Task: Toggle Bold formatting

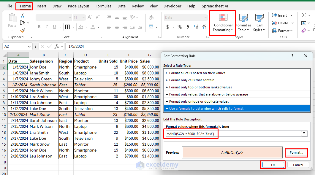Action: point(39,27)
